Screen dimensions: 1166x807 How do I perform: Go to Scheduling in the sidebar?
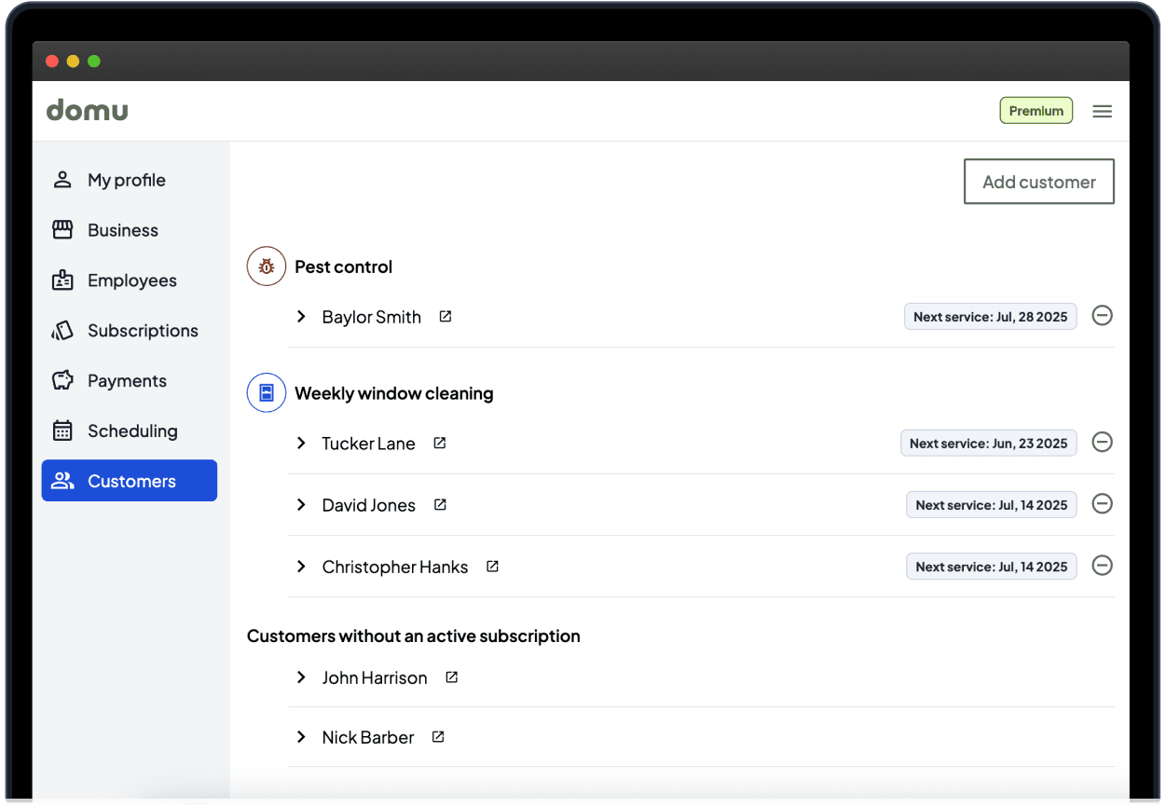[130, 431]
